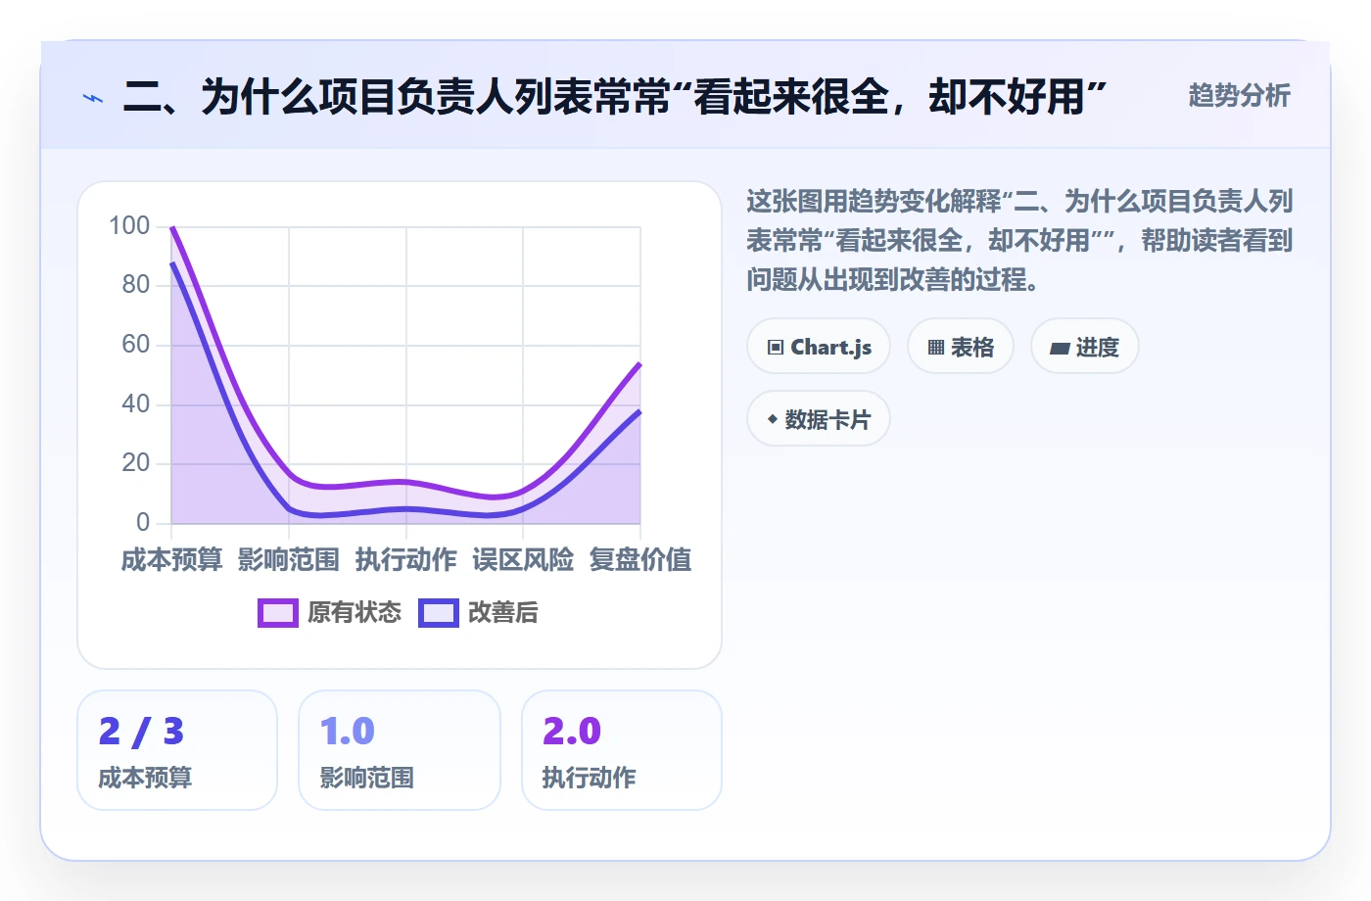Open the 2 / 3 成本预算 stat card
Image resolution: width=1371 pixels, height=901 pixels.
pyautogui.click(x=177, y=750)
